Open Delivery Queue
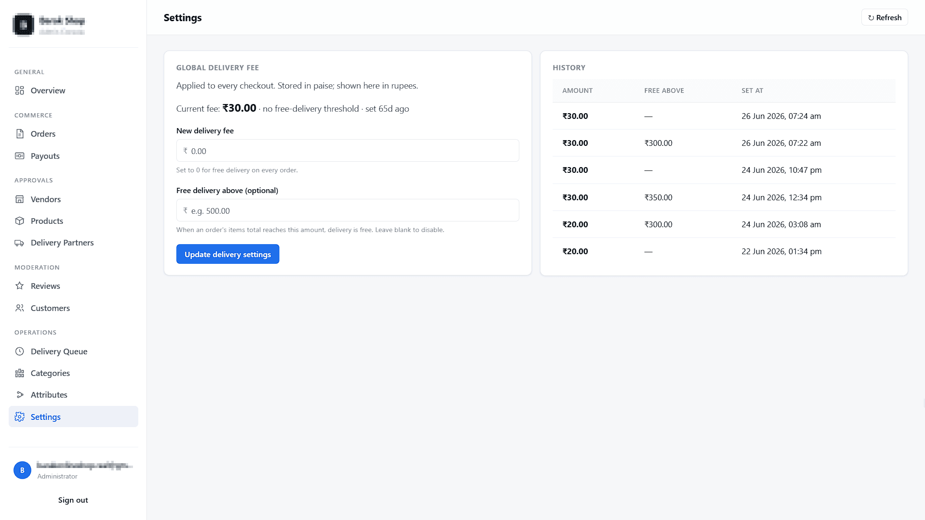925x520 pixels. [73, 351]
